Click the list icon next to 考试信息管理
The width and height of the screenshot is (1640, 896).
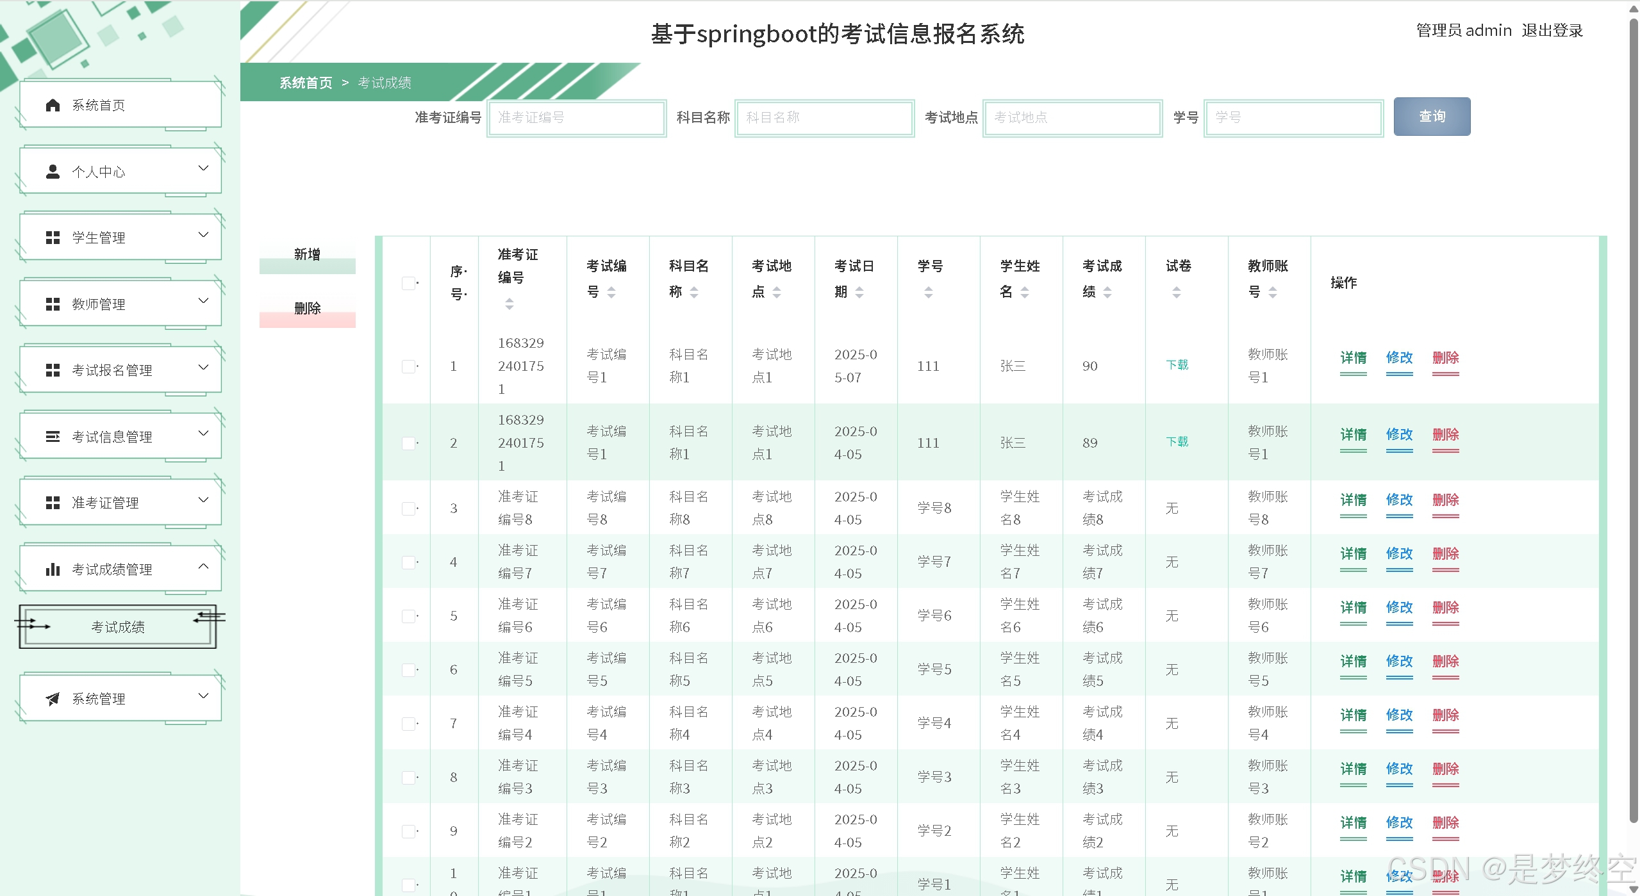coord(53,437)
